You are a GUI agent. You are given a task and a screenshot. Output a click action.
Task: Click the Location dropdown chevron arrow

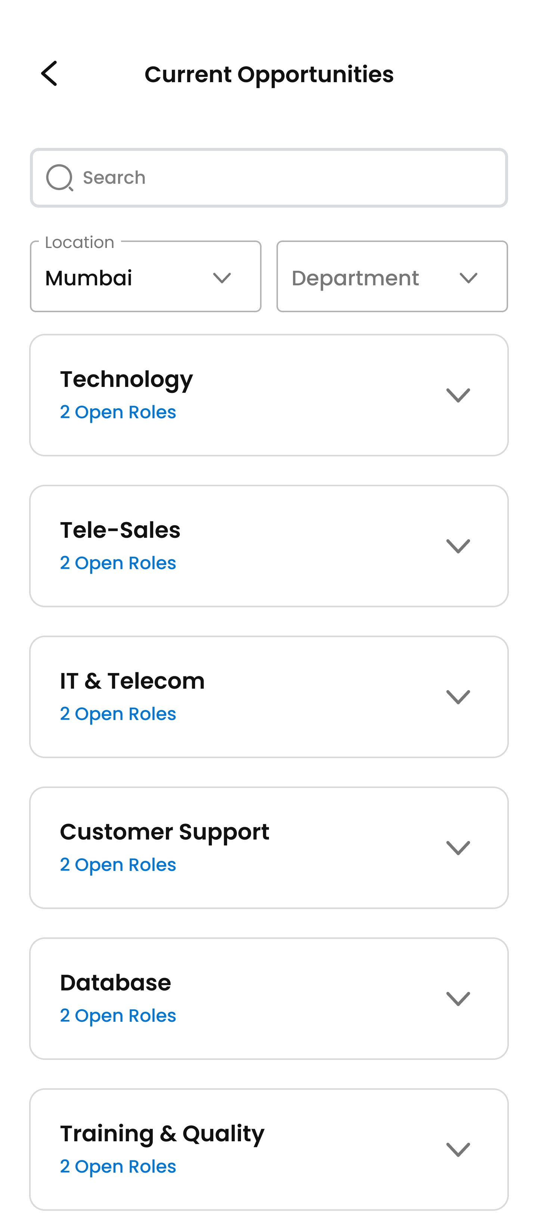point(222,278)
